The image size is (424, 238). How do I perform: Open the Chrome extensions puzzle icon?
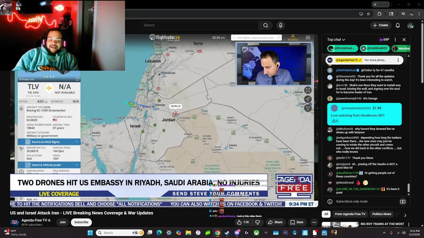click(380, 14)
